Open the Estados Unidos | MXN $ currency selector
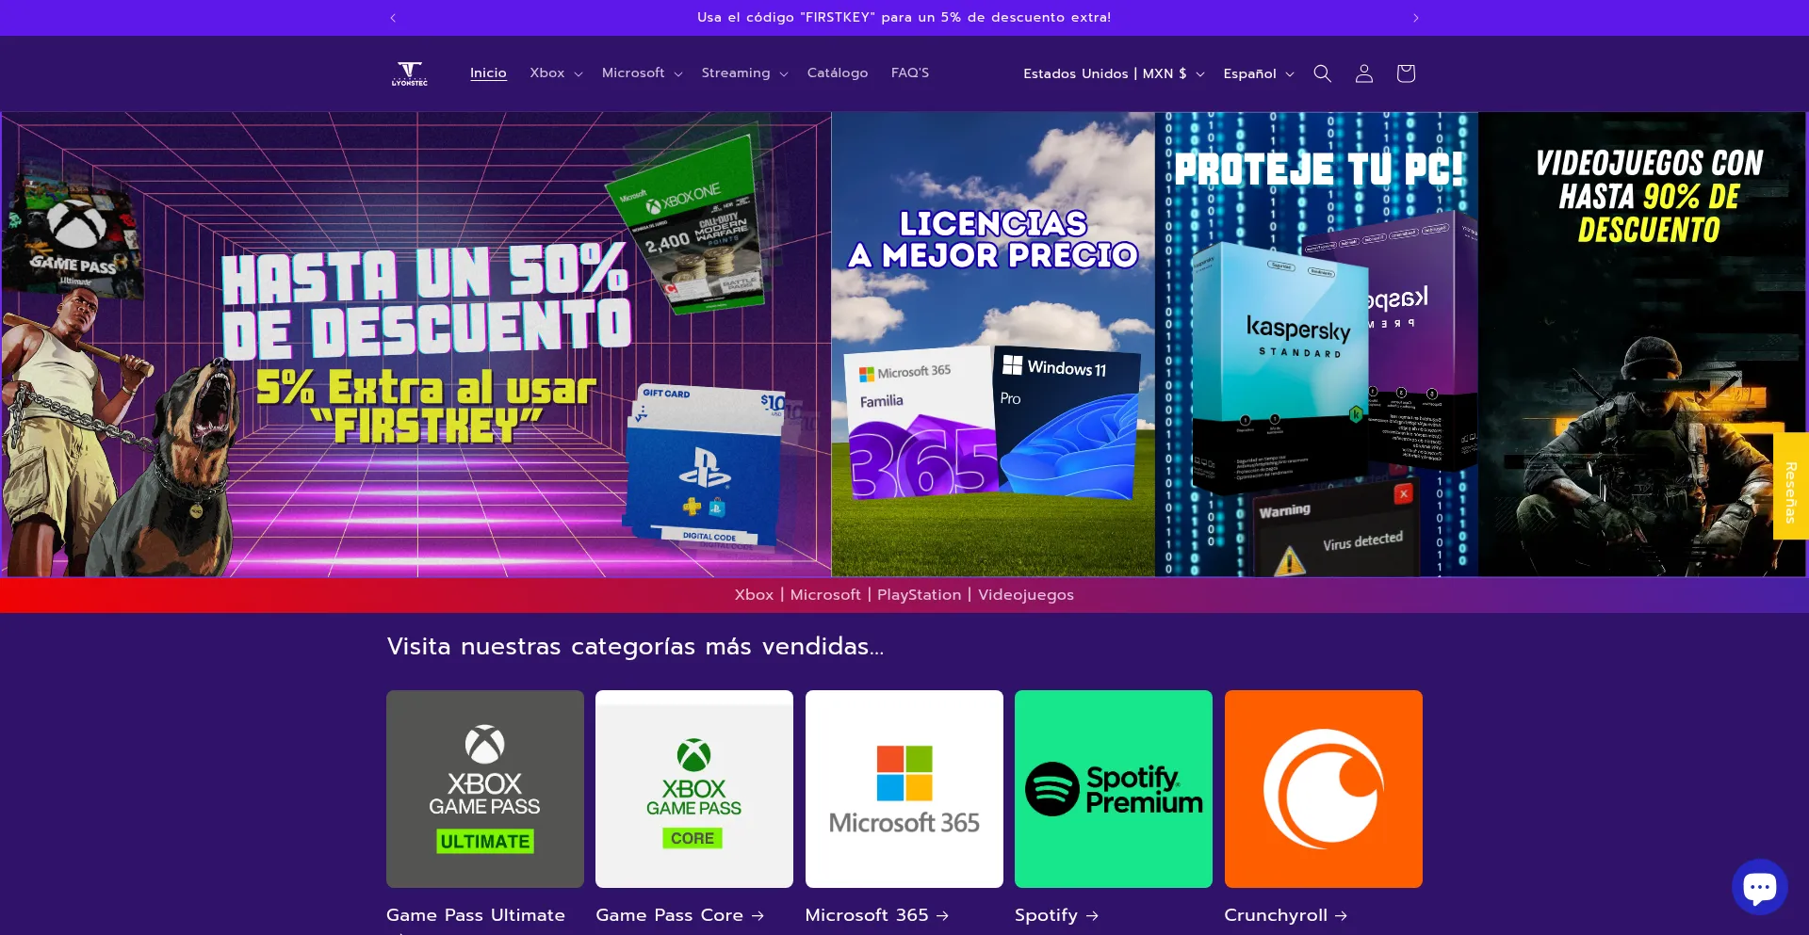The width and height of the screenshot is (1809, 935). point(1114,73)
